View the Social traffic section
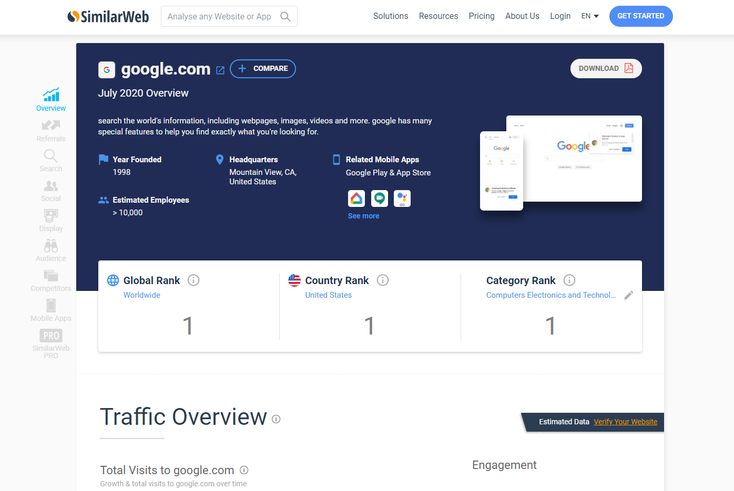 (x=50, y=190)
